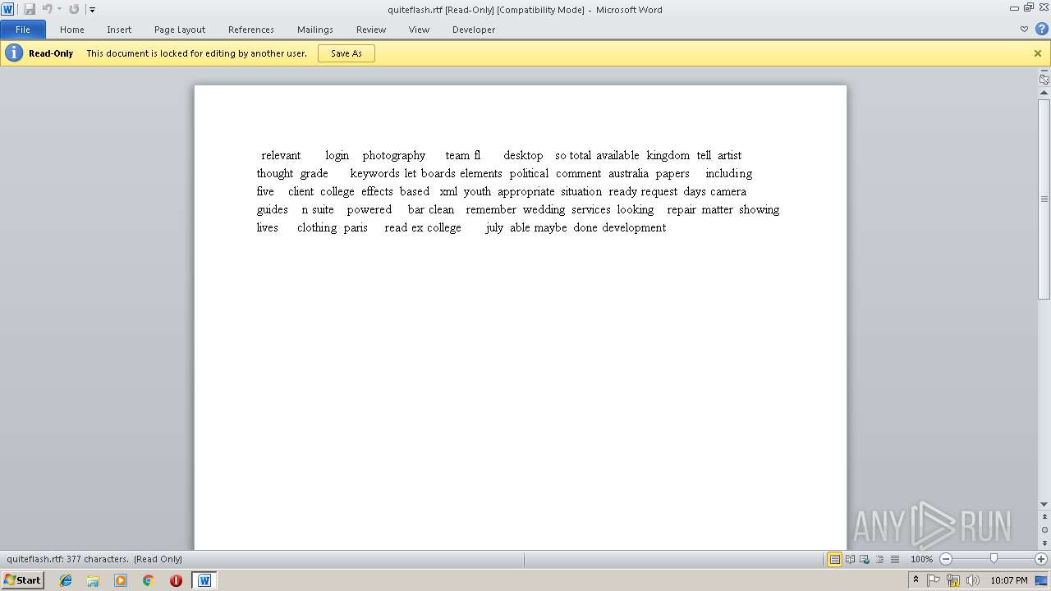Viewport: 1051px width, 591px height.
Task: Click the Zoom Out minus button
Action: pyautogui.click(x=946, y=559)
